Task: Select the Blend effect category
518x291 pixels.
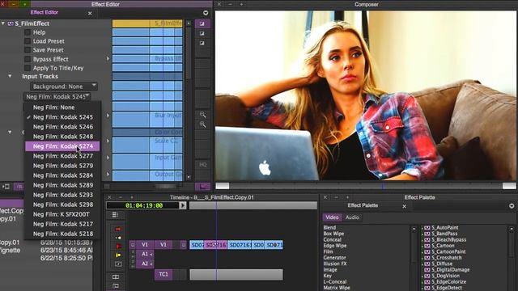Action: (329, 228)
